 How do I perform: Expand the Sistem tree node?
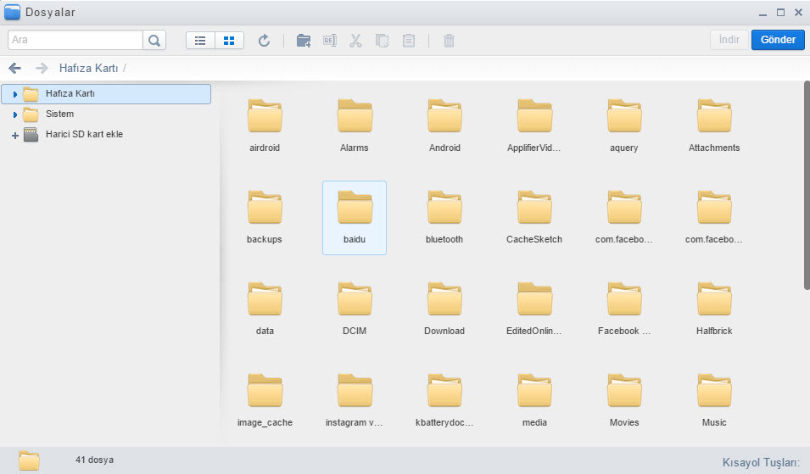(x=15, y=114)
